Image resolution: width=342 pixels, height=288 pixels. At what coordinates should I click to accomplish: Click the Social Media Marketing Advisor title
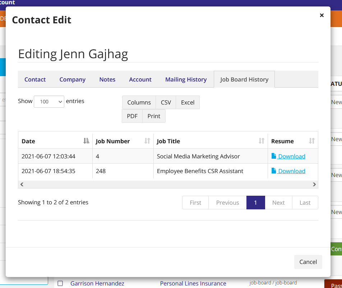click(x=198, y=156)
